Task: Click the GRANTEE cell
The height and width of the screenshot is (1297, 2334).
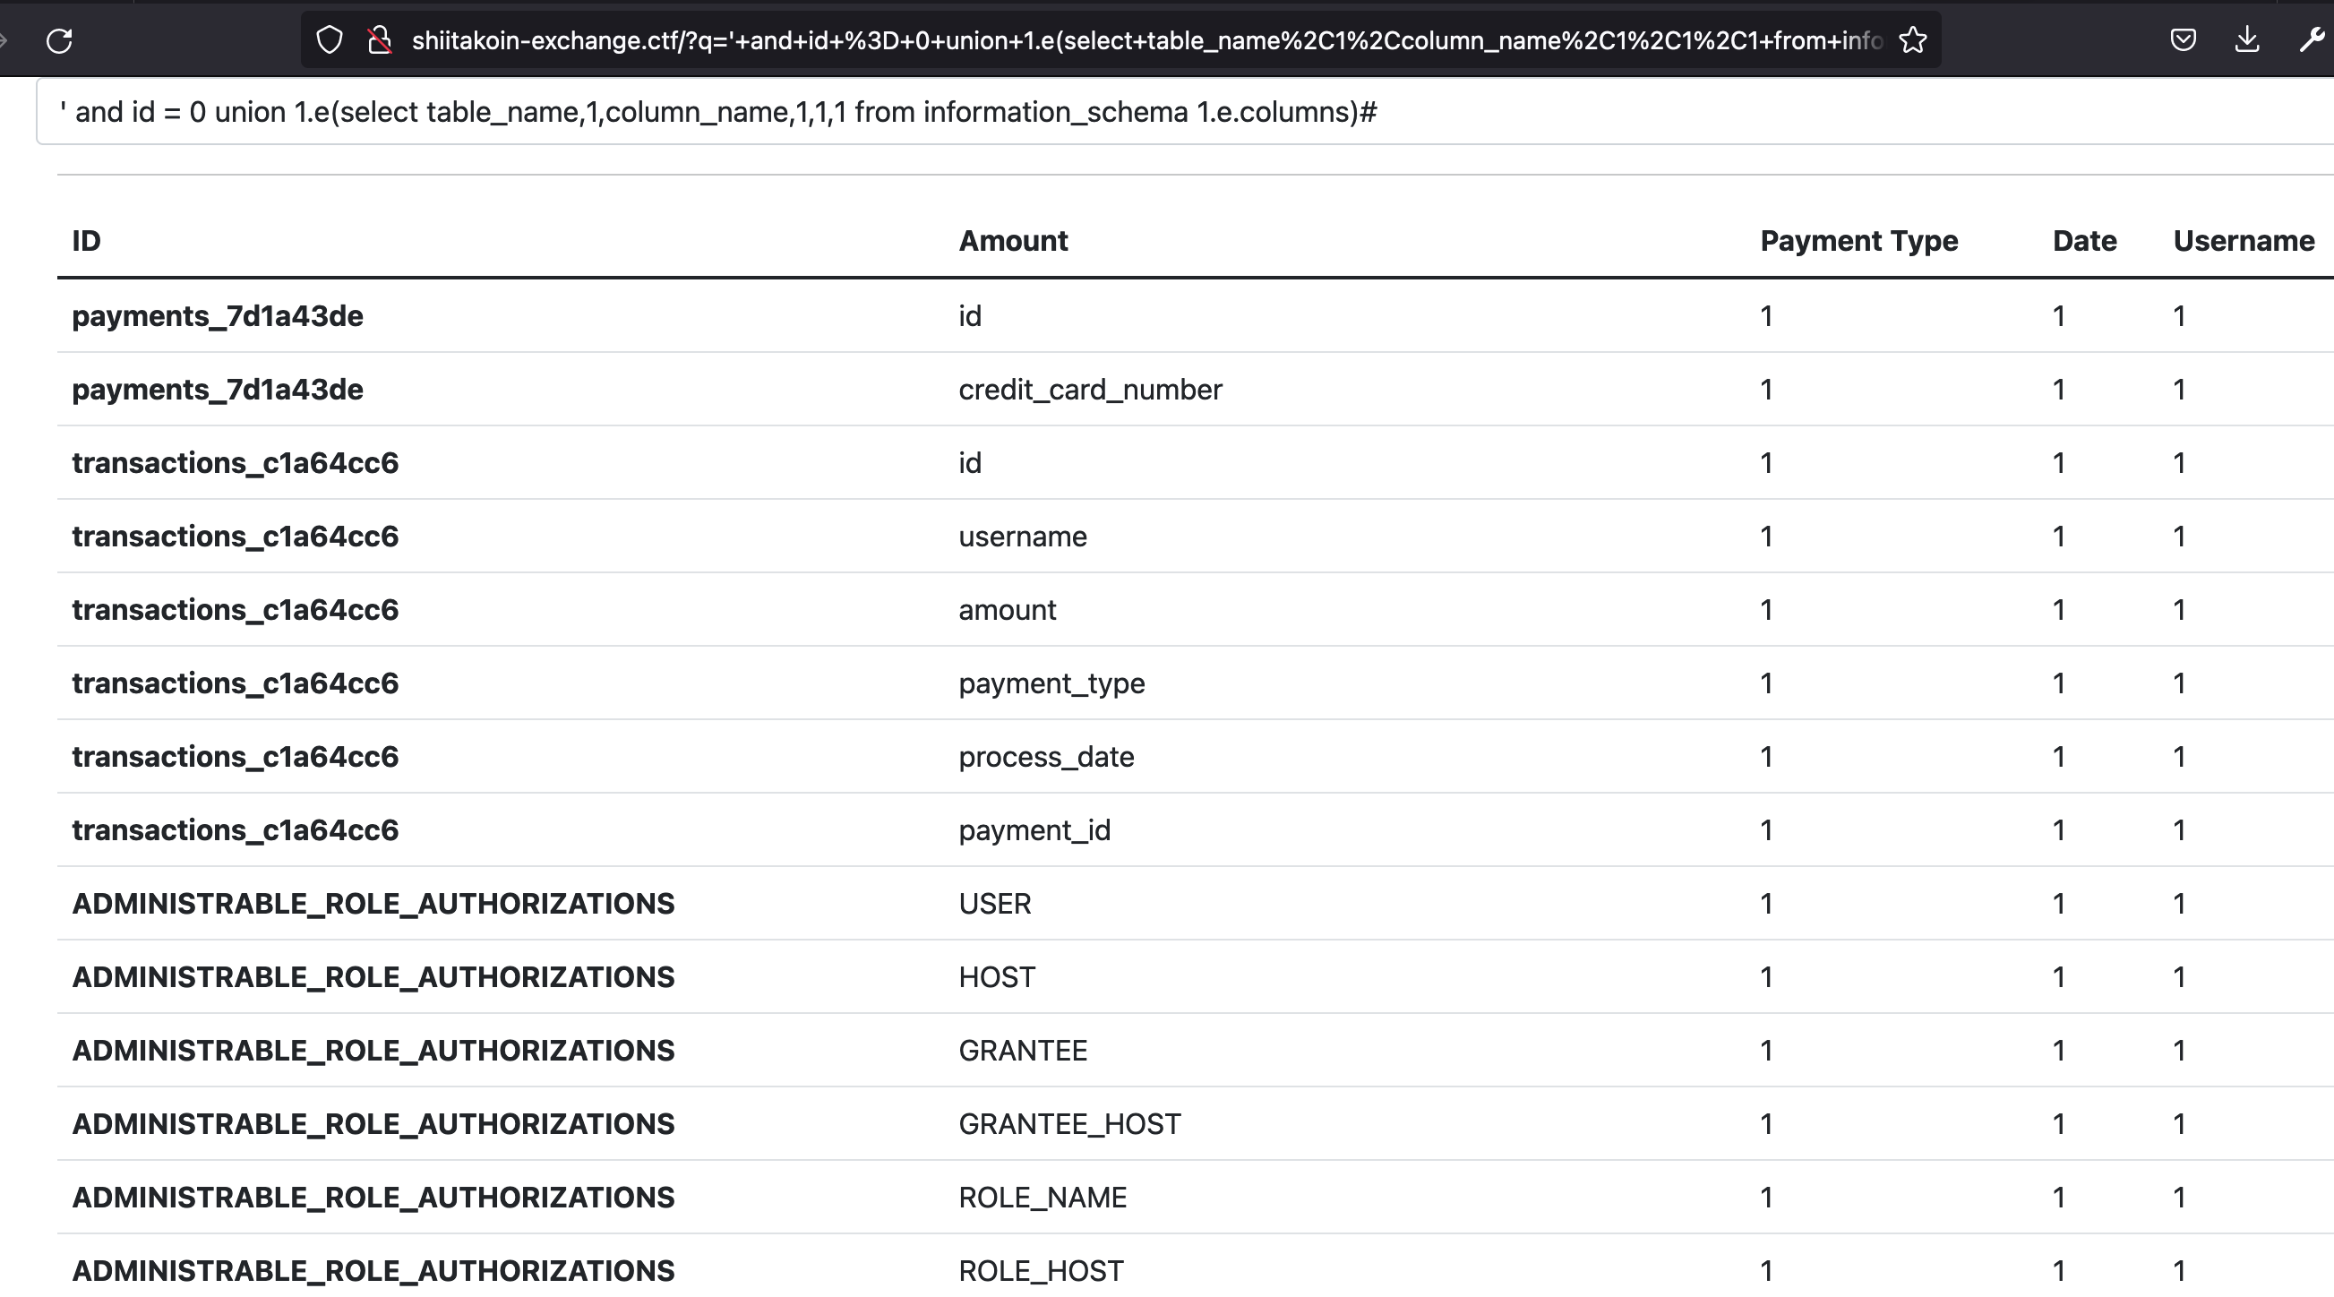Action: pyautogui.click(x=1022, y=1051)
